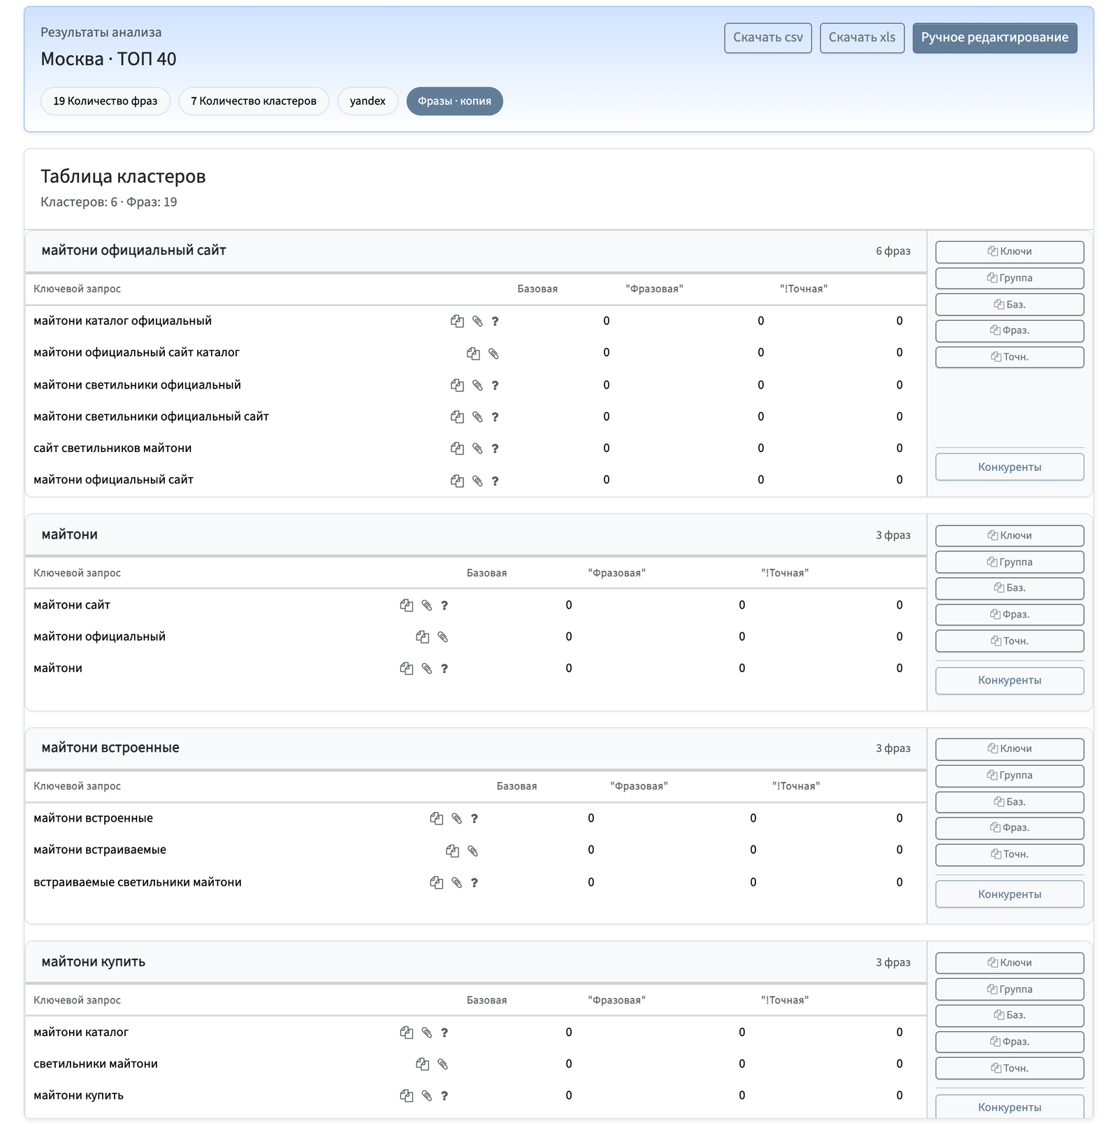Click paperclip icon for 'майтони каталог официальный'
Screen dimensions: 1118x1127
pos(477,321)
